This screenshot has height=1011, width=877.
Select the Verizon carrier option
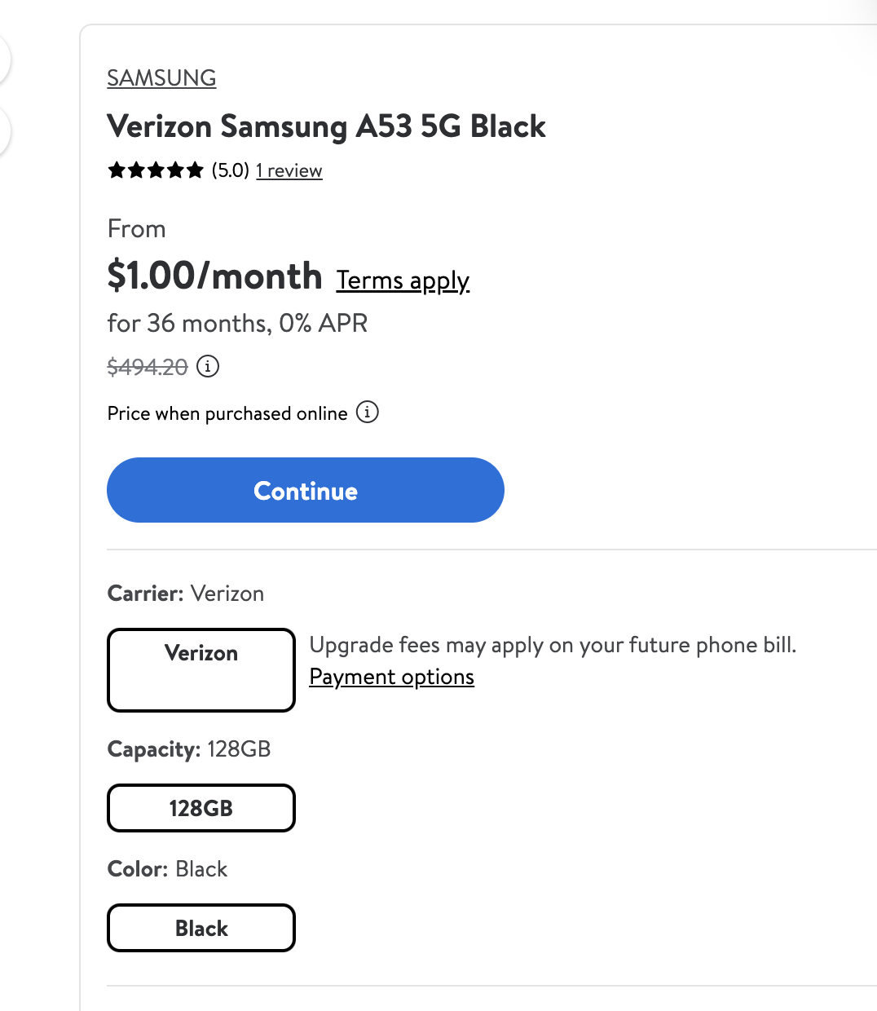[x=201, y=670]
